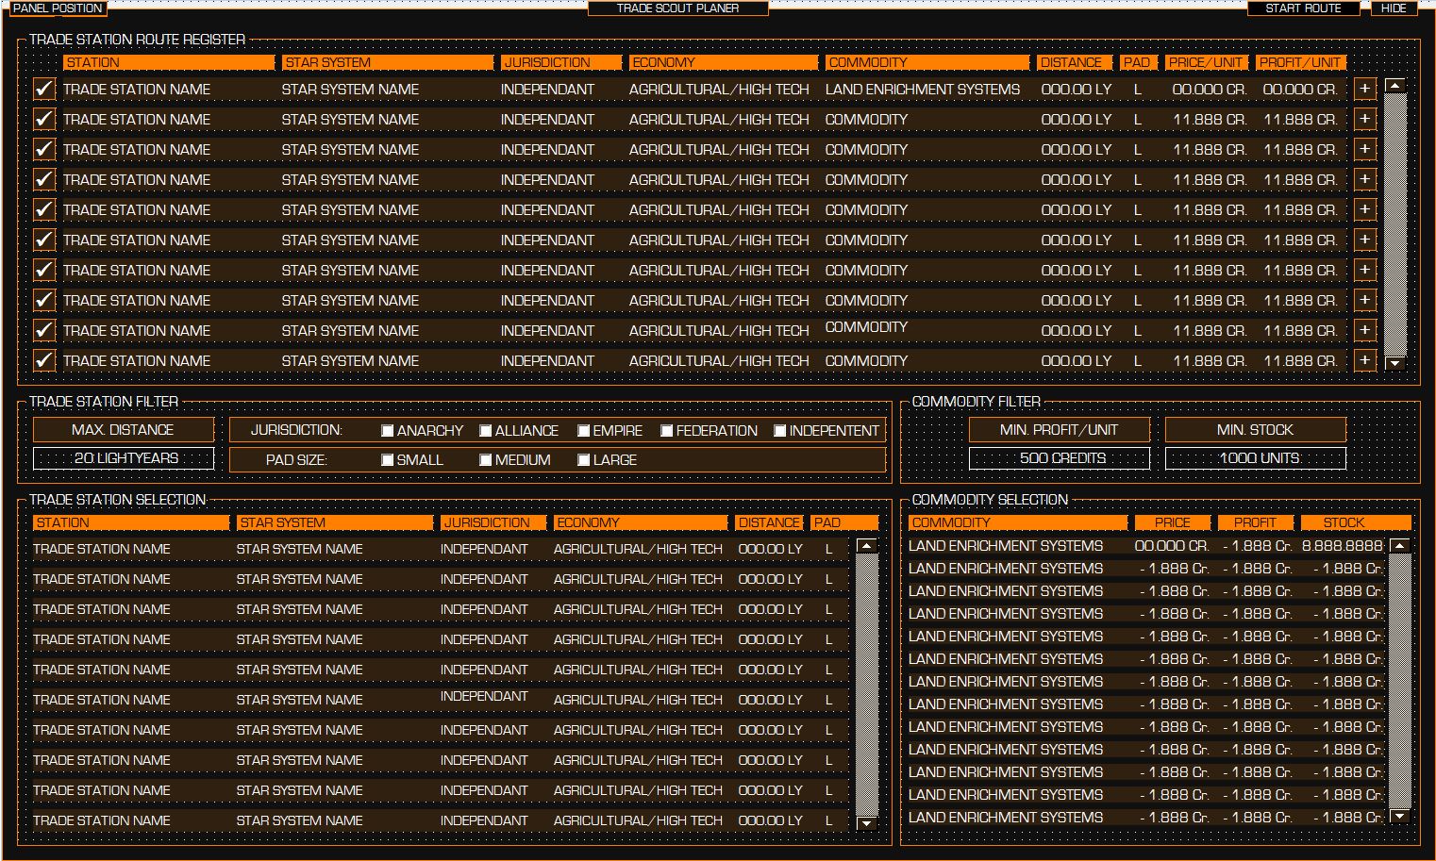
Task: Sort route register by Station column
Action: point(169,62)
